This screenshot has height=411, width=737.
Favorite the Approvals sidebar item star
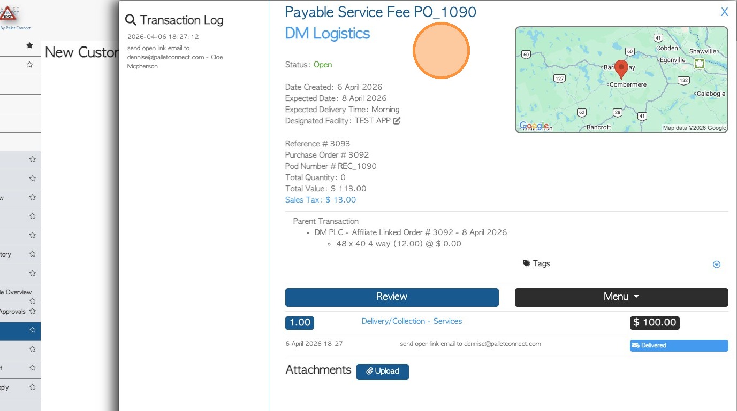pyautogui.click(x=33, y=311)
